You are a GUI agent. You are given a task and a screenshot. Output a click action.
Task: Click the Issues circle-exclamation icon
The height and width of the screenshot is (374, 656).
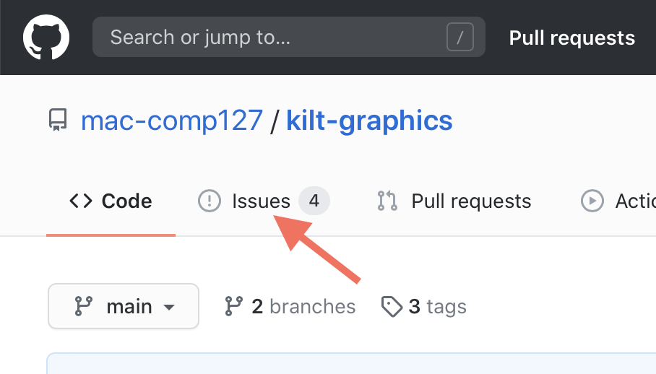[210, 201]
